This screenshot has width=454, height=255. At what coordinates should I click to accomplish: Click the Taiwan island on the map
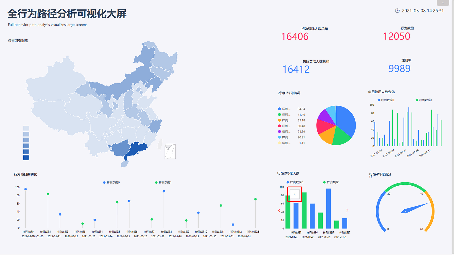coord(160,144)
